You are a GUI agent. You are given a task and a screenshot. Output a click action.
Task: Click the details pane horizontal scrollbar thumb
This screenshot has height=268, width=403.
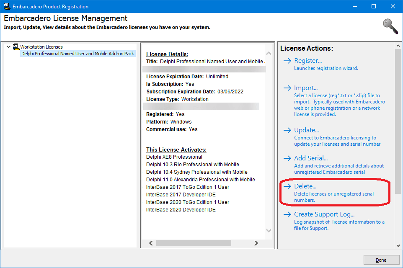(x=194, y=243)
